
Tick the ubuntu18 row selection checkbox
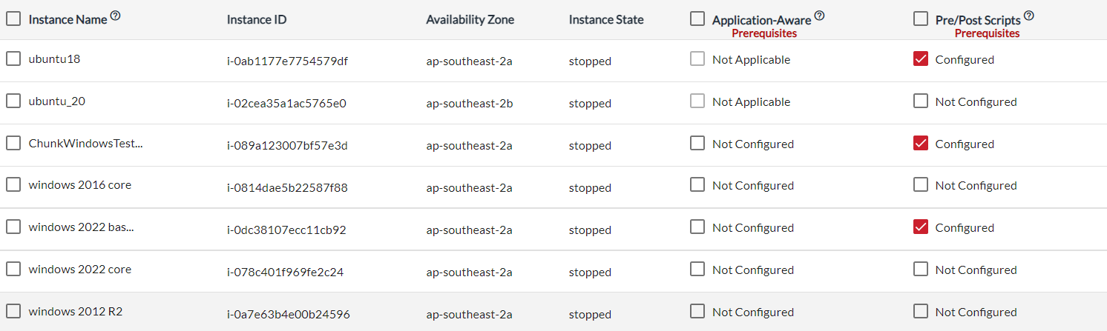(13, 58)
